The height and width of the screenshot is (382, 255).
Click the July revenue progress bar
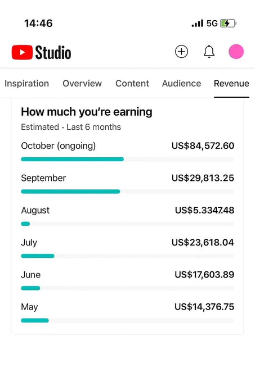point(128,256)
